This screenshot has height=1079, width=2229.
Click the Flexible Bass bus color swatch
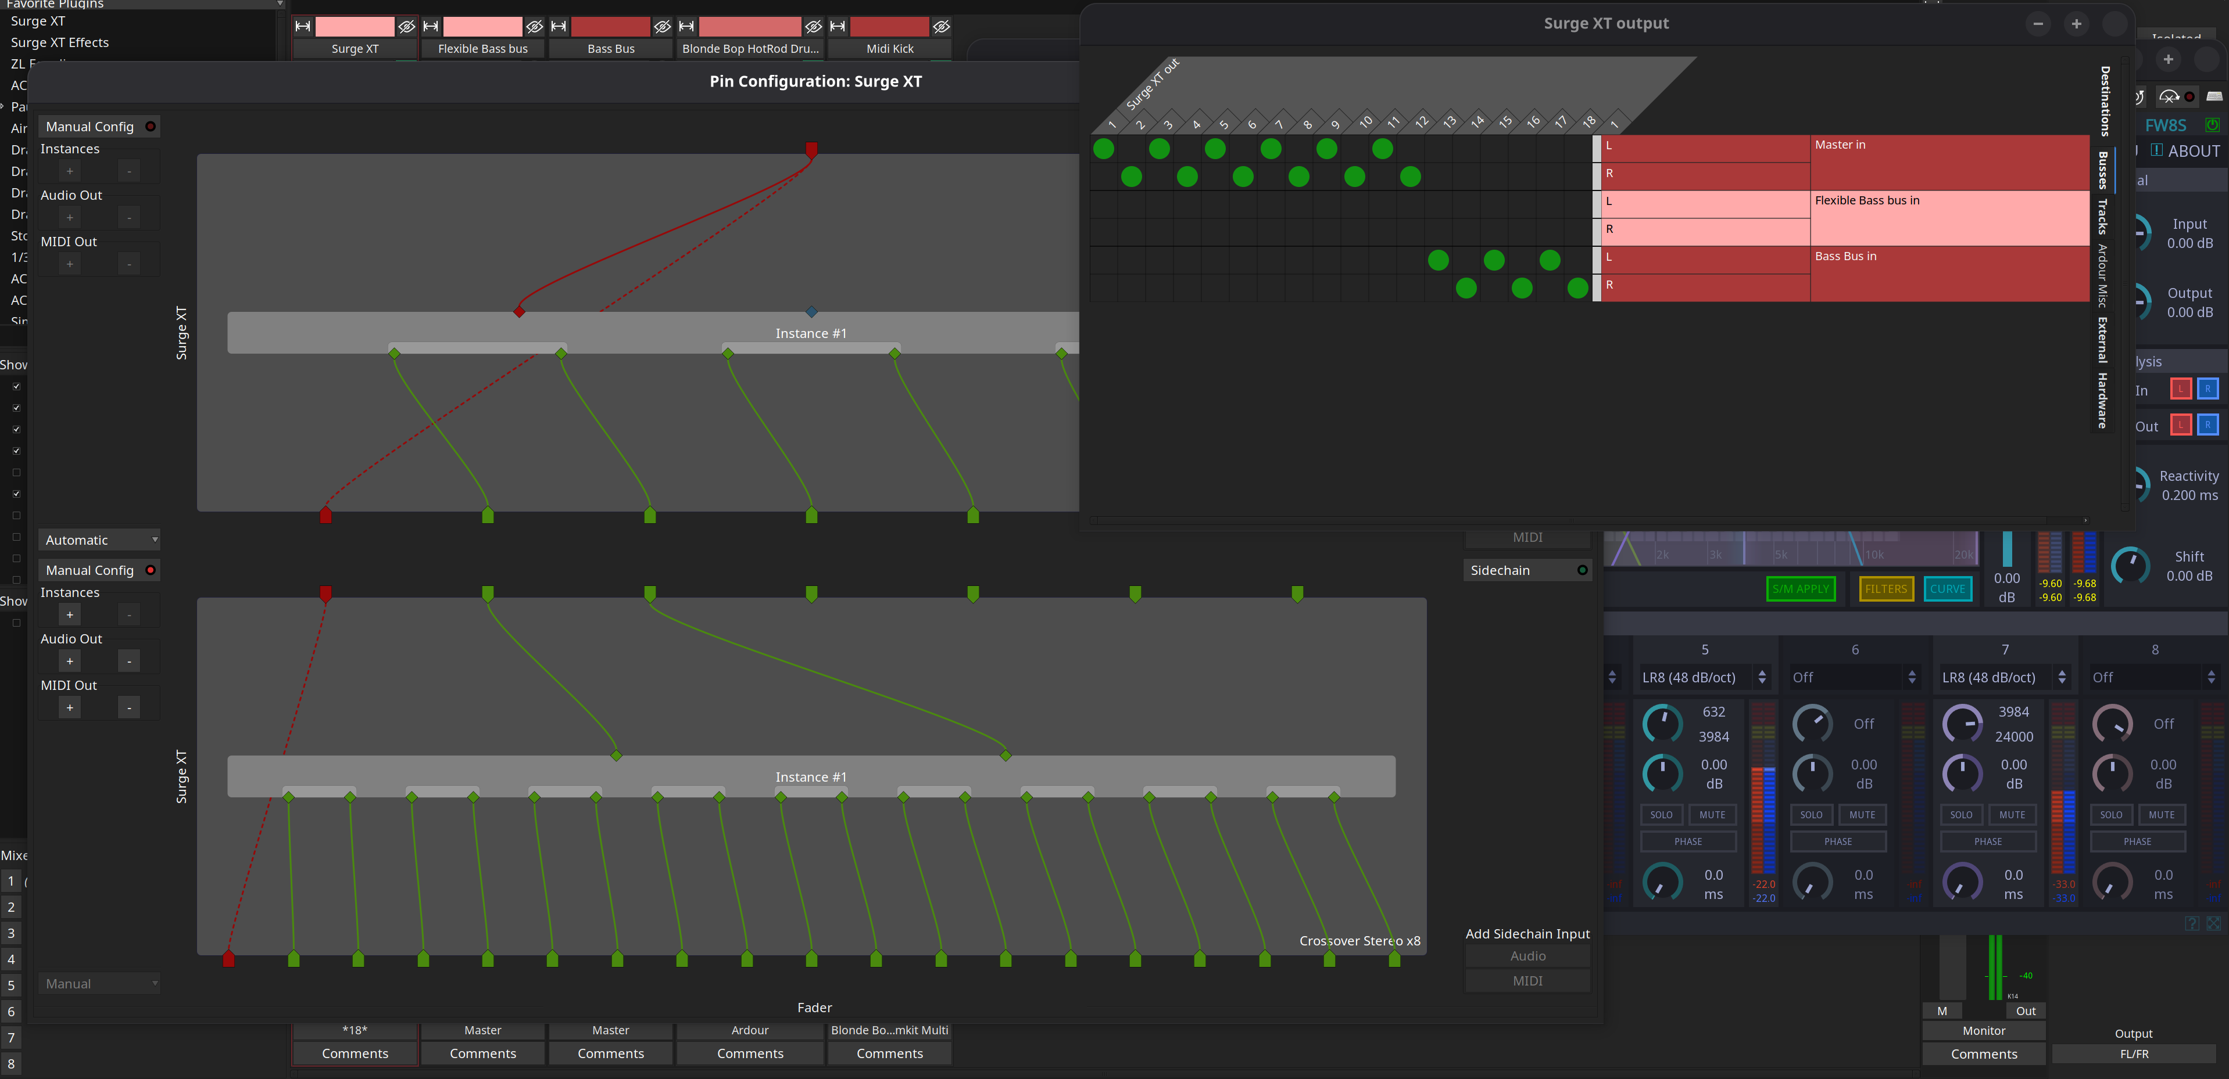click(x=482, y=27)
